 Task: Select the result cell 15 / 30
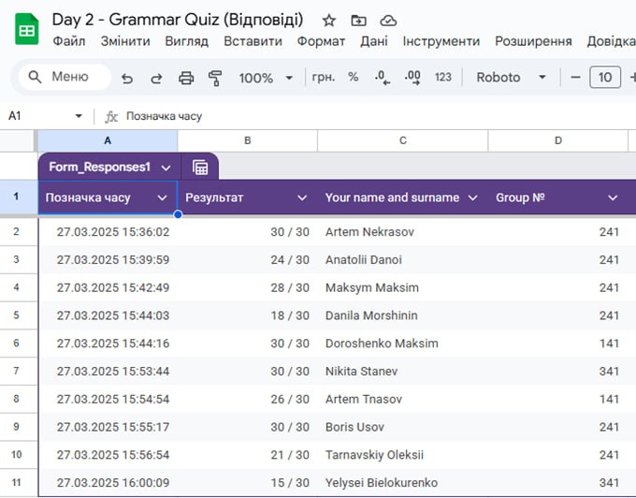(x=248, y=483)
